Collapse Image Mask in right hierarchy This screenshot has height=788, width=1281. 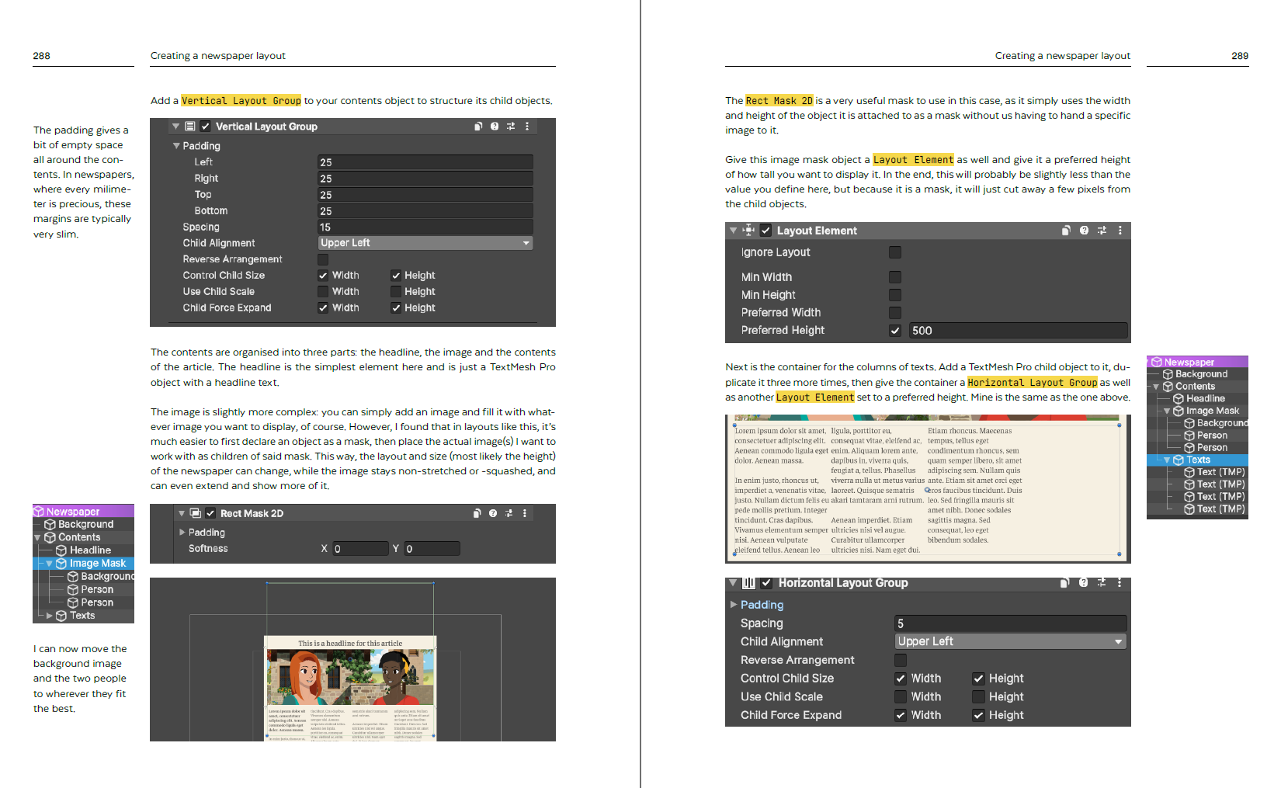(x=1167, y=411)
